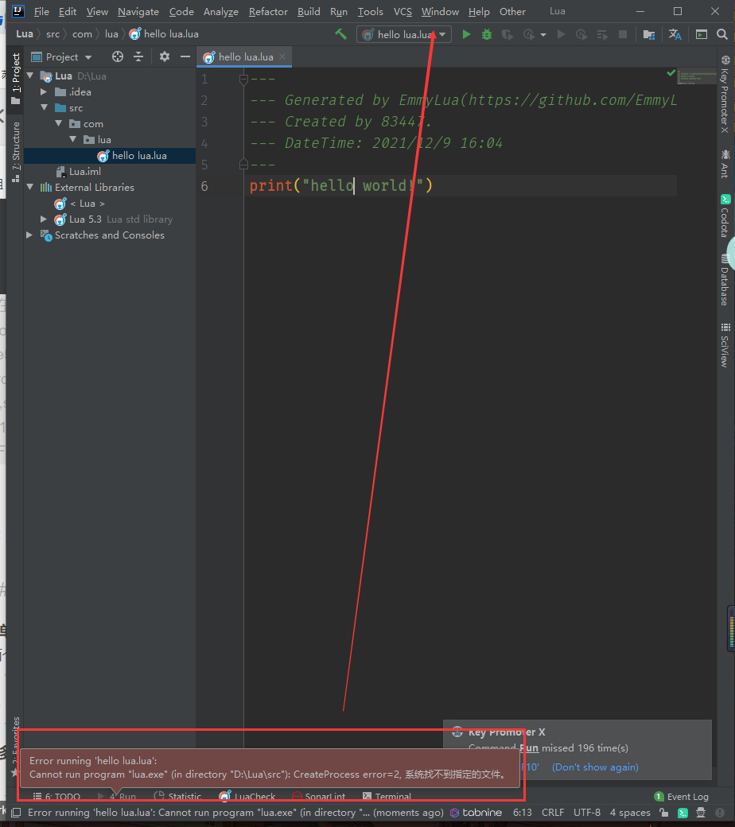Open the 1: Project side tool window tab
The image size is (735, 827).
coord(16,78)
